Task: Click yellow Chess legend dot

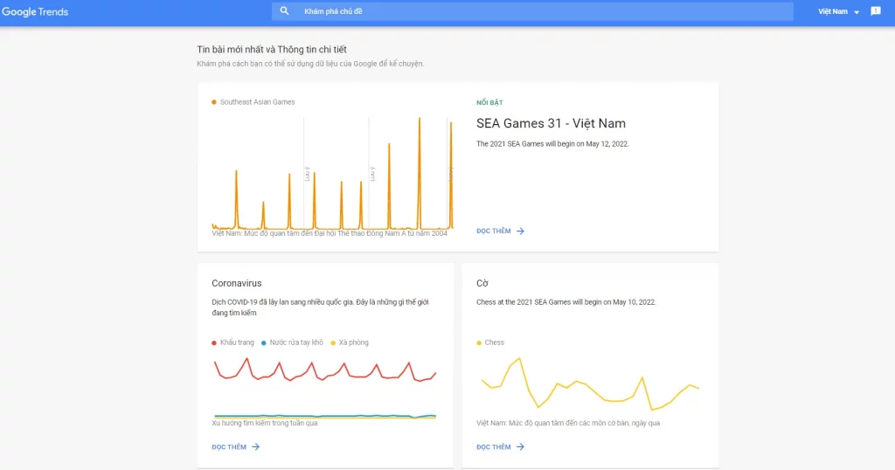Action: click(479, 342)
